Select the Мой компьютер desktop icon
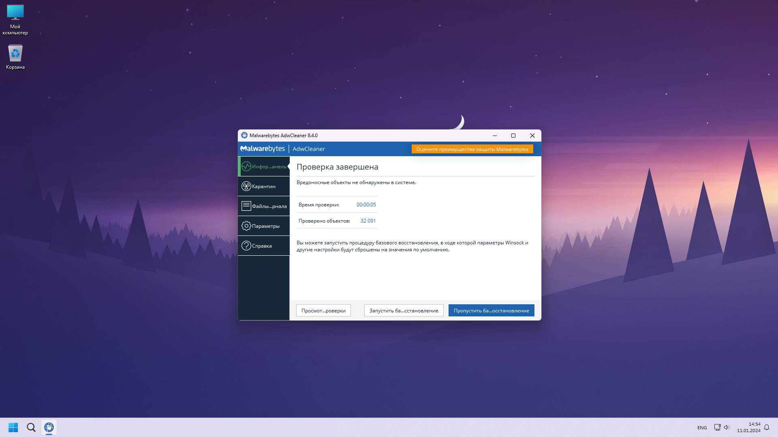The width and height of the screenshot is (778, 437). pyautogui.click(x=15, y=13)
